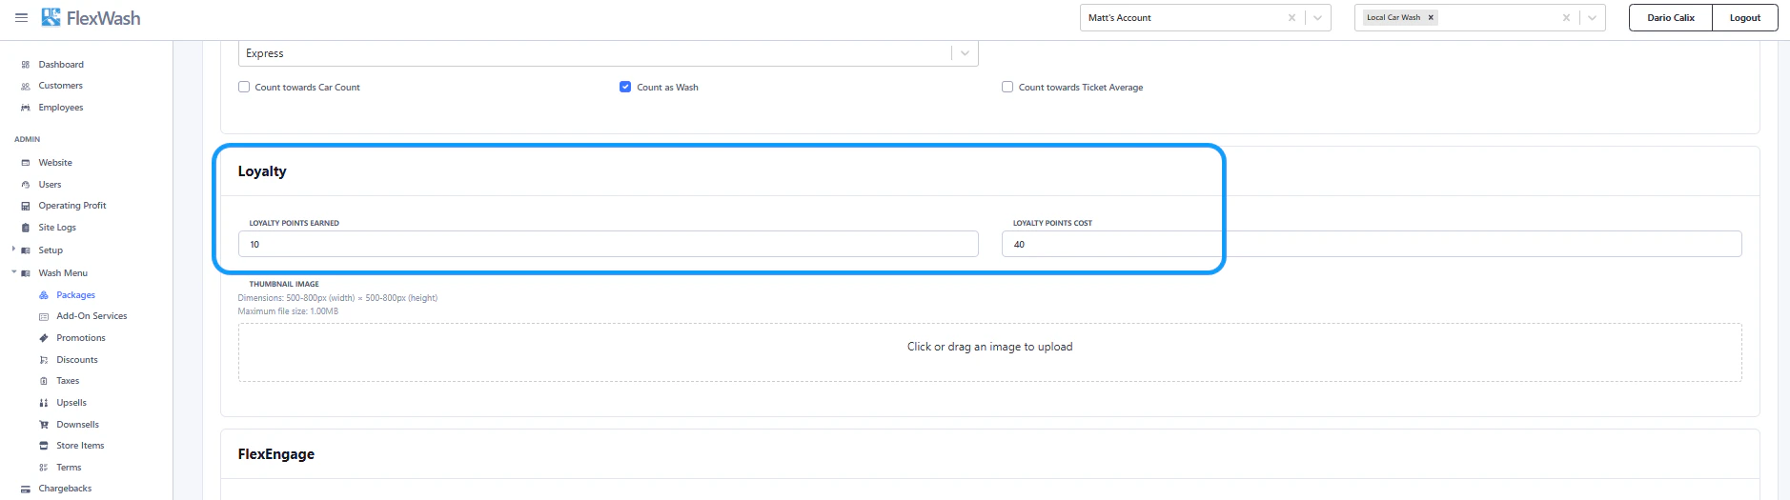Expand the Setup sidebar section
The height and width of the screenshot is (500, 1790).
click(x=13, y=250)
